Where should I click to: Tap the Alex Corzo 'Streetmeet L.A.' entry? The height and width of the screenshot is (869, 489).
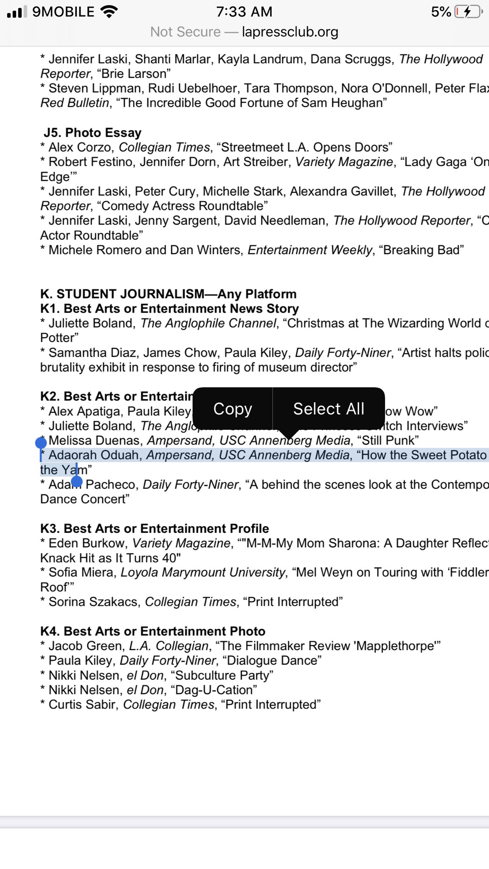click(216, 147)
